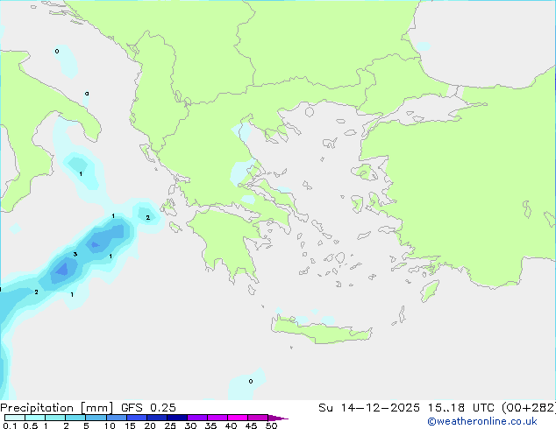The height and width of the screenshot is (429, 556).
Task: Select the 35–40 mm legend color swatch
Action: tap(217, 418)
